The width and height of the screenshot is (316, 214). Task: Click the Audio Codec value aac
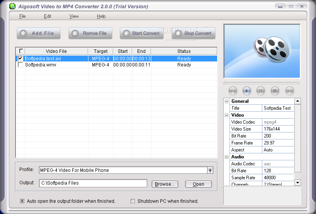pyautogui.click(x=278, y=164)
